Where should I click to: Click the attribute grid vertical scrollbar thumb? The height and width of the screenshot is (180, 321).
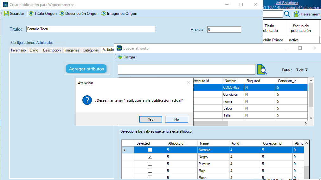tap(311, 95)
